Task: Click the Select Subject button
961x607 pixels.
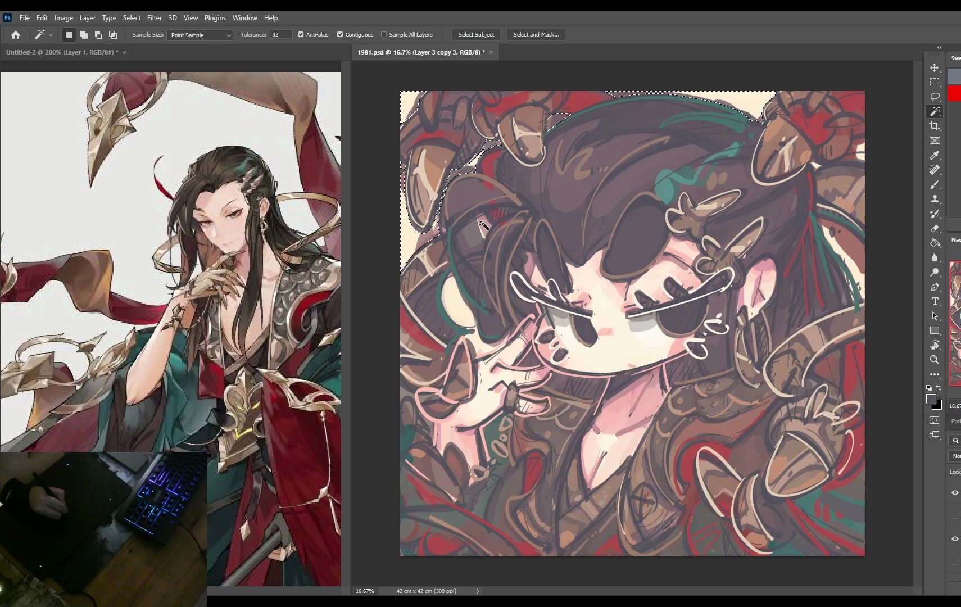Action: click(x=476, y=35)
